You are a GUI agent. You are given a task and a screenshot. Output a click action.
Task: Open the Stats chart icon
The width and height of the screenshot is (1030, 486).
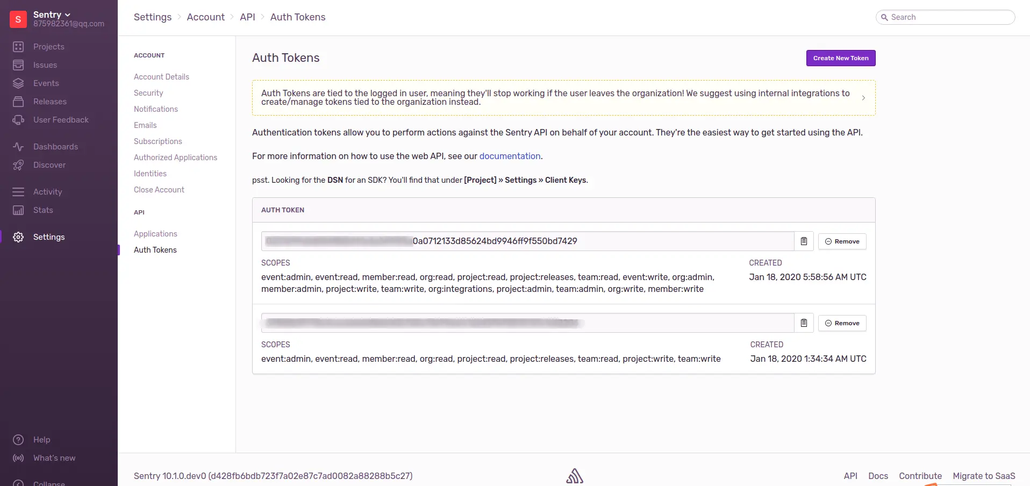18,210
